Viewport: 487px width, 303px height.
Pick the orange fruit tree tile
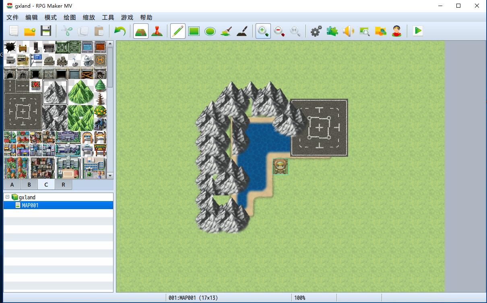pos(100,112)
